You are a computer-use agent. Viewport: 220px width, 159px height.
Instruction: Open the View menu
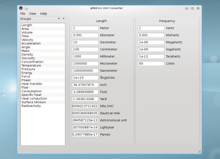[x=33, y=13]
